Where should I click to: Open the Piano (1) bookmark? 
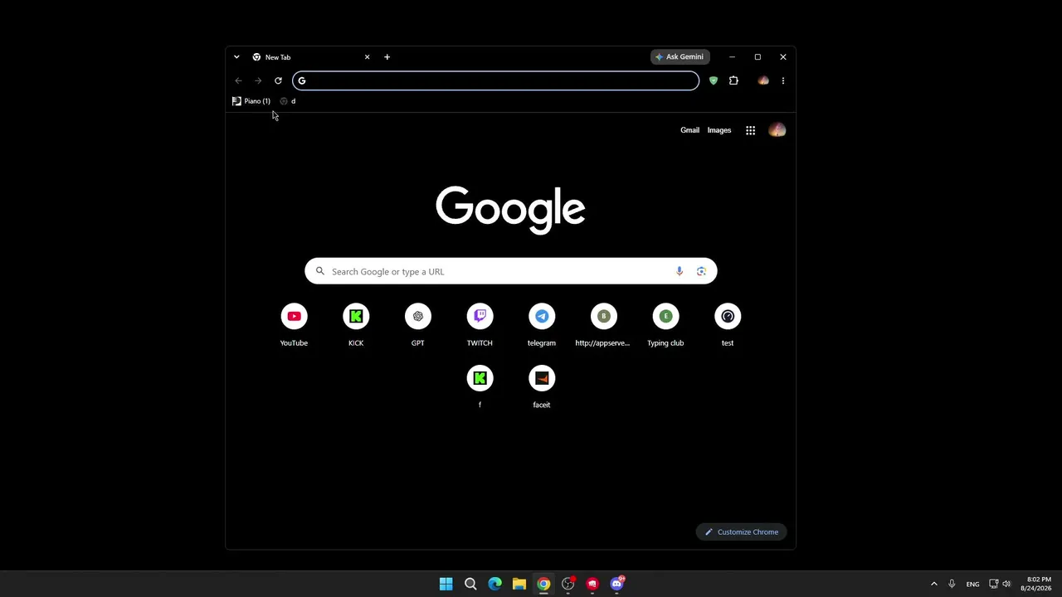[251, 101]
